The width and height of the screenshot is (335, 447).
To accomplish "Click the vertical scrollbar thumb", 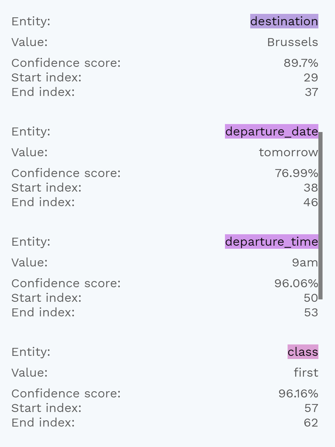I will 320,216.
